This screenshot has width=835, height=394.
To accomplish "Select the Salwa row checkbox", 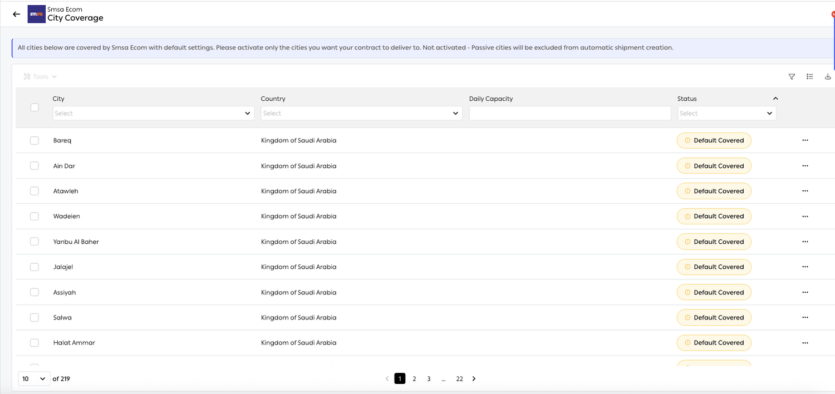I will point(35,317).
